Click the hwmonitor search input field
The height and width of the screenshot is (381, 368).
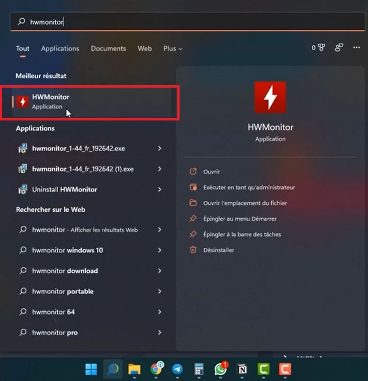pos(187,22)
